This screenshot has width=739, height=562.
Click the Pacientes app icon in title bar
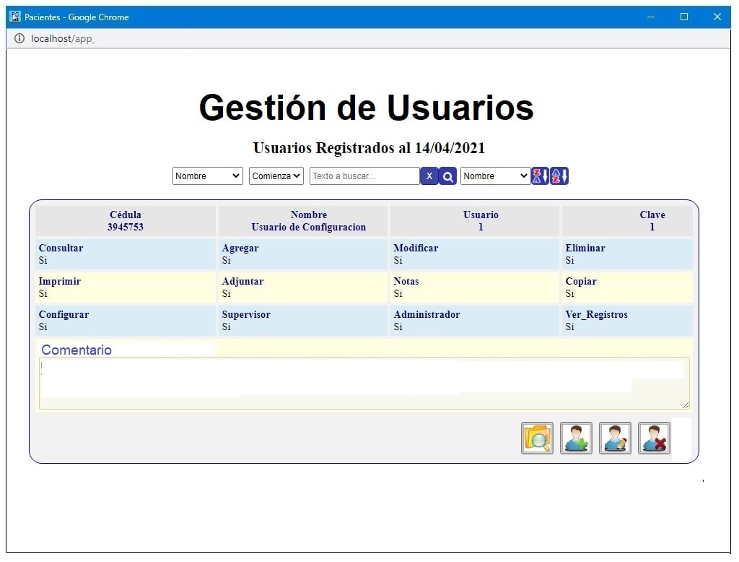pyautogui.click(x=15, y=17)
